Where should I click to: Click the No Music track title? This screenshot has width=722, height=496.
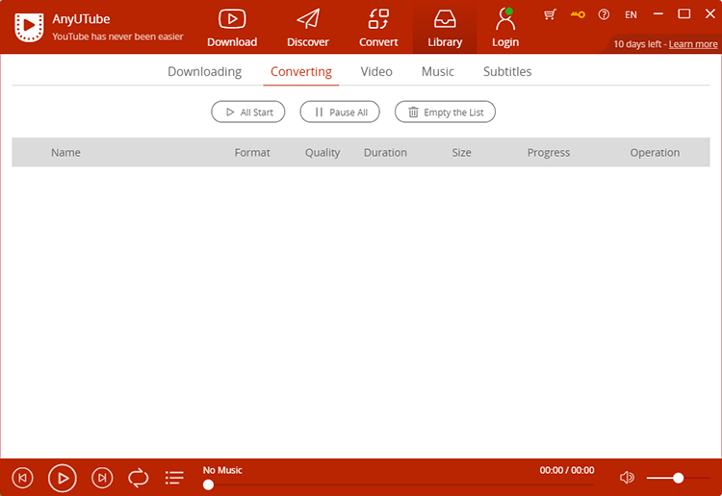pos(222,470)
